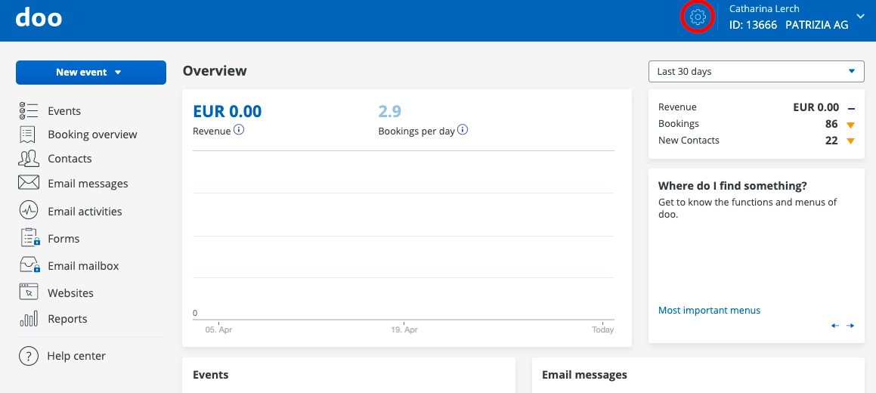Open the Websites menu item
876x393 pixels.
pyautogui.click(x=70, y=292)
